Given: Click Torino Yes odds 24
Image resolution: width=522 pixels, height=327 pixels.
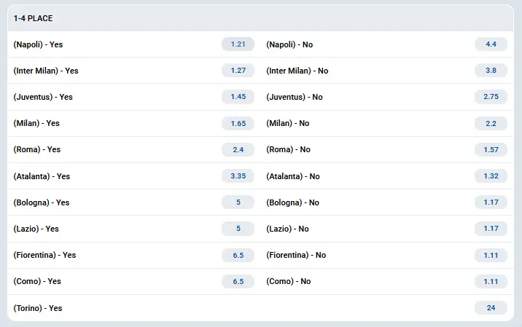Looking at the screenshot, I should tap(491, 308).
